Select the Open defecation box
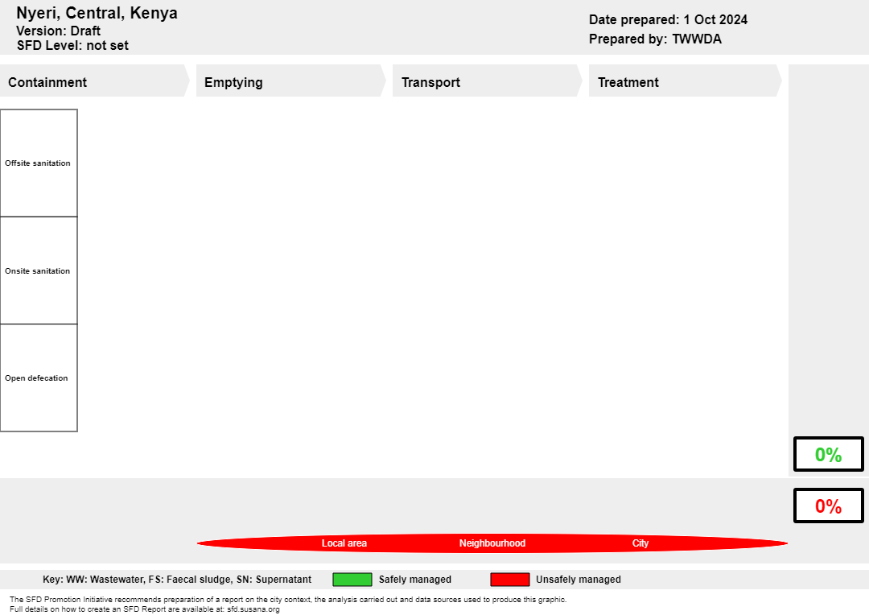Screen dimensions: 869x615 (x=39, y=378)
